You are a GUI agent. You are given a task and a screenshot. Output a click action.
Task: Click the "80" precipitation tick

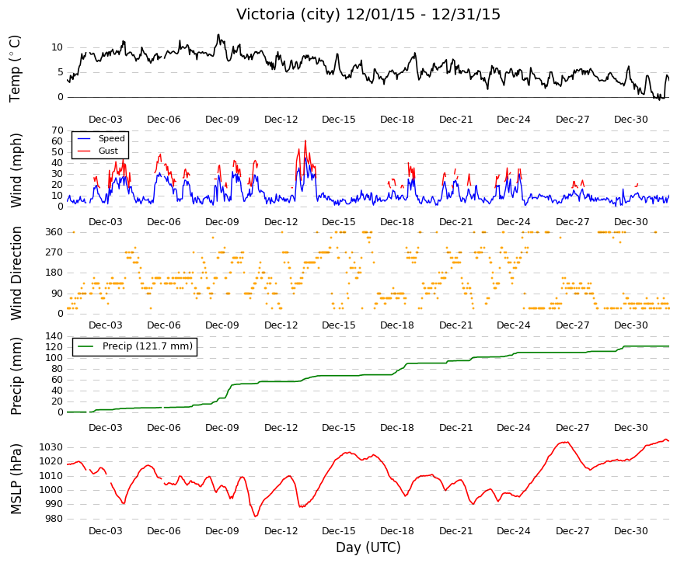[x=58, y=369]
